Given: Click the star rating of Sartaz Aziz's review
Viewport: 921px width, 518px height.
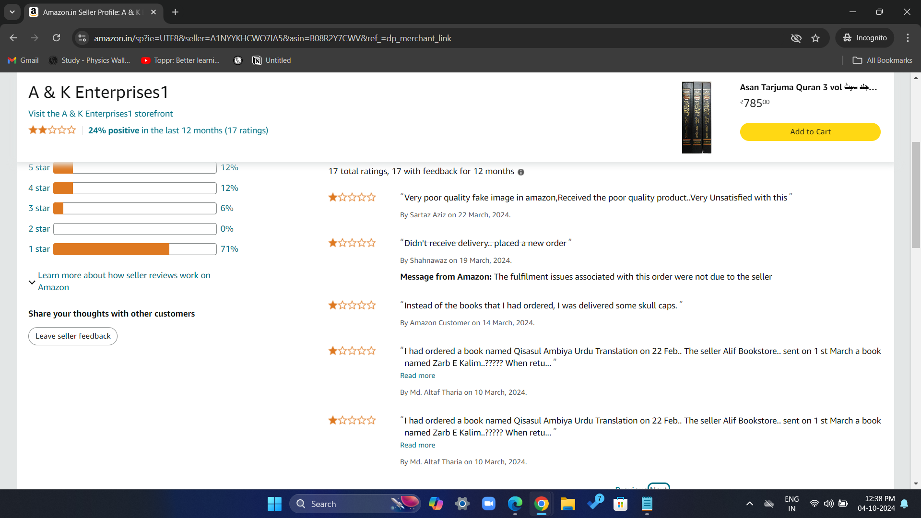Looking at the screenshot, I should (x=352, y=197).
